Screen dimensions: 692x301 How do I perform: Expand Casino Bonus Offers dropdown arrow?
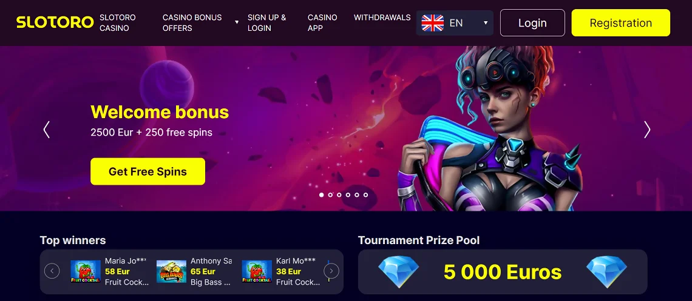[237, 22]
